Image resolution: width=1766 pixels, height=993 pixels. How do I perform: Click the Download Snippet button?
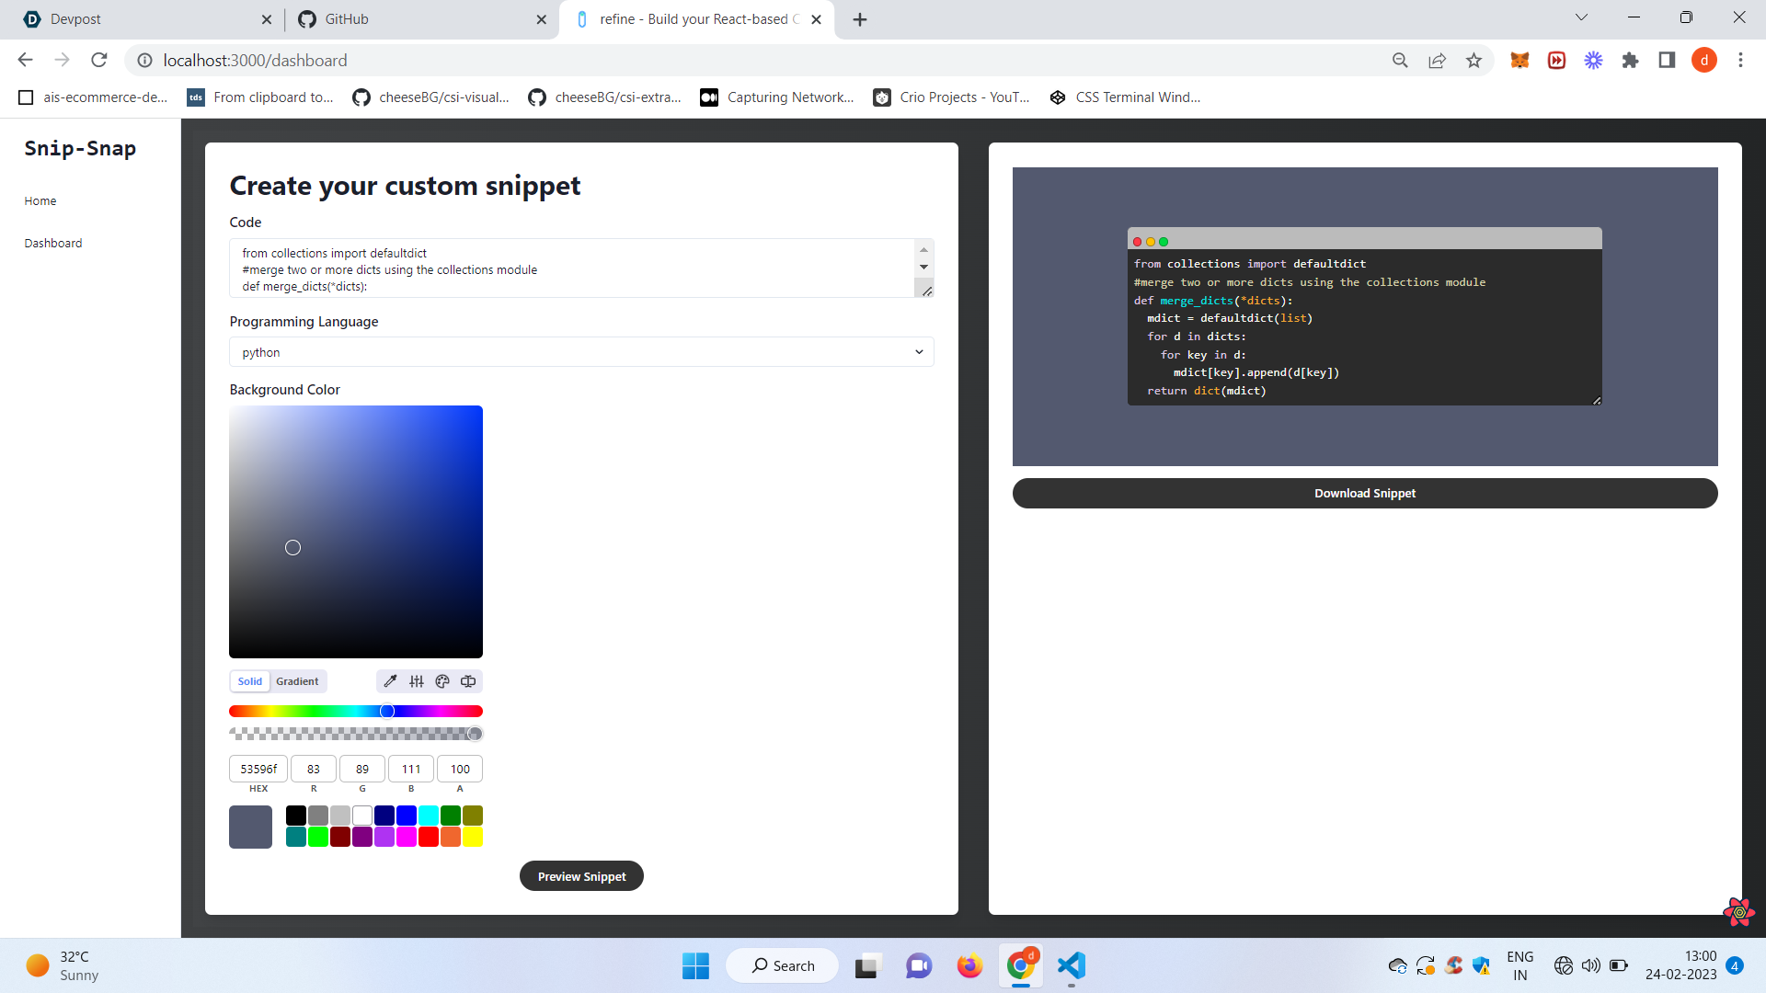(x=1364, y=493)
